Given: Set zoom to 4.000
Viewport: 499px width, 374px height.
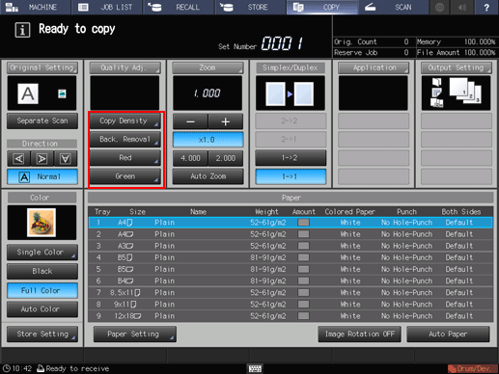Looking at the screenshot, I should pyautogui.click(x=190, y=158).
